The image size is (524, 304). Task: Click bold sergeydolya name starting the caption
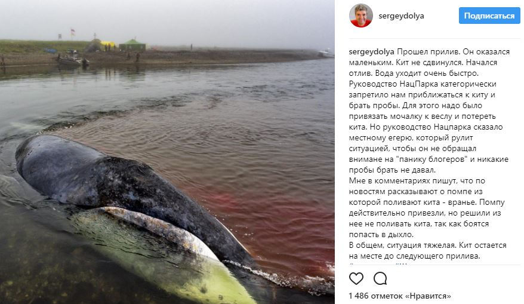click(x=372, y=52)
